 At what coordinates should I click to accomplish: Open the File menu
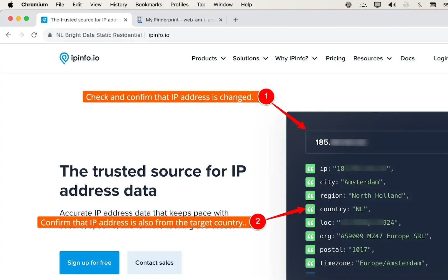(x=60, y=4)
